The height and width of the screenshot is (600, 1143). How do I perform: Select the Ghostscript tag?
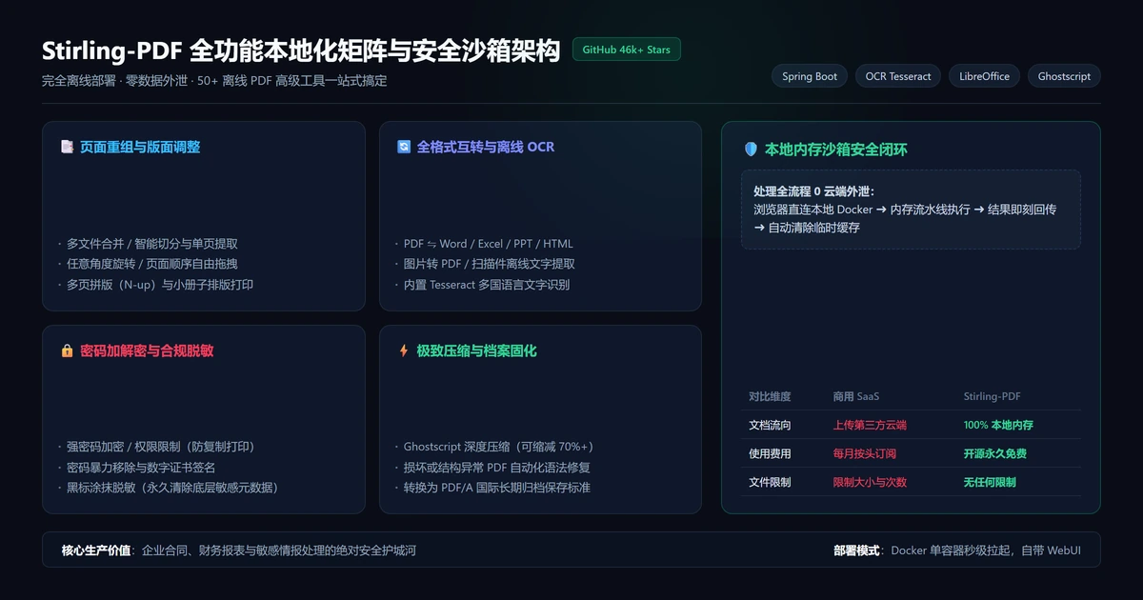1064,76
